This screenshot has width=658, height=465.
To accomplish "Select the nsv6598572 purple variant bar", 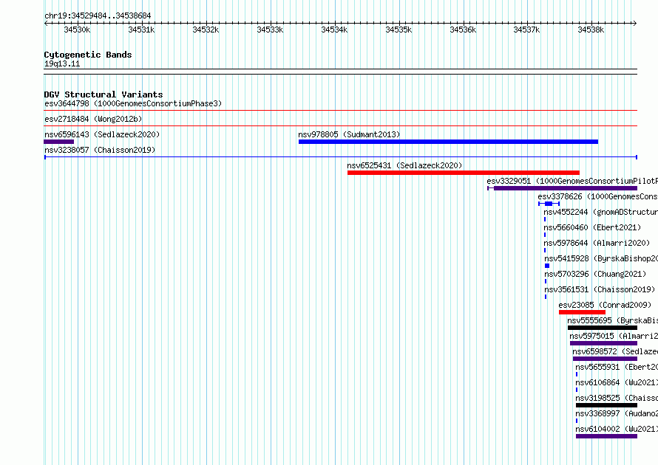I will 605,359.
